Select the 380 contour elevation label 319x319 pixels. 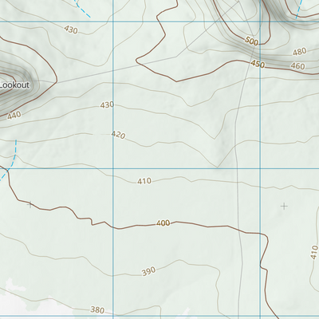(97, 310)
